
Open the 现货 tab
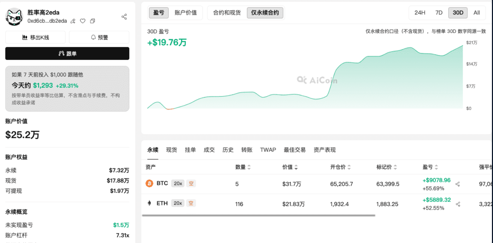coord(171,150)
